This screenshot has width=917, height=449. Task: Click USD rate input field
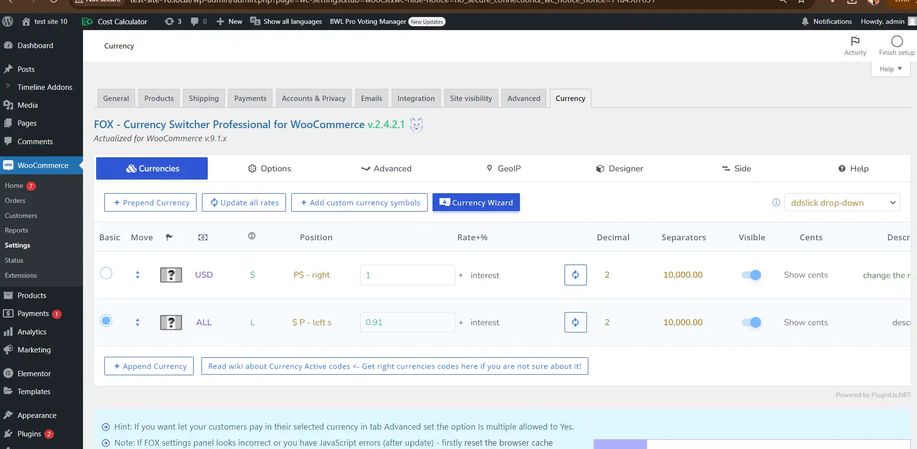coord(407,275)
